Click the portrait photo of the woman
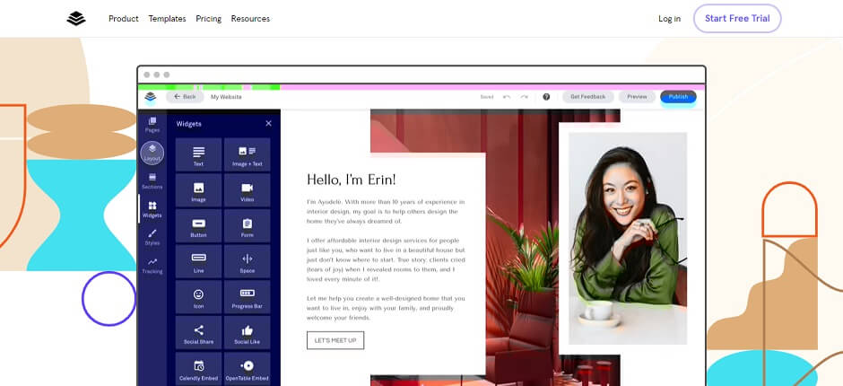 (628, 238)
